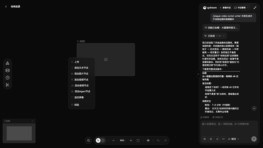Image resolution: width=263 pixels, height=148 pixels.
Task: Open the history clock tool in left sidebar
Action: [x=8, y=78]
